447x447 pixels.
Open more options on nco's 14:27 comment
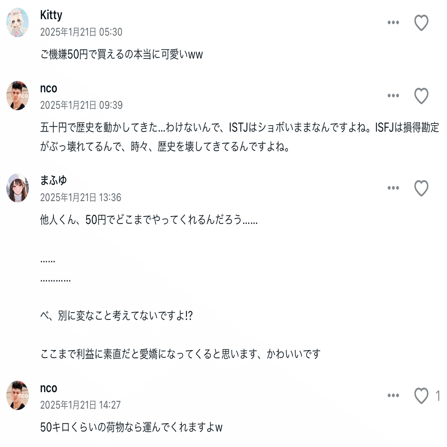click(x=393, y=396)
